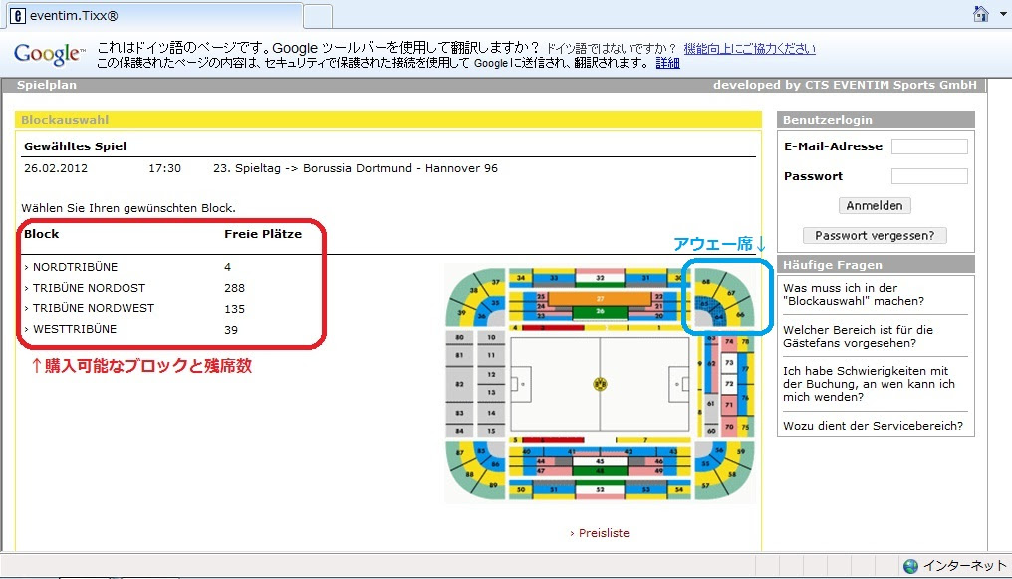Click blue block 31 on stadium map
The width and height of the screenshot is (1012, 579).
click(646, 278)
